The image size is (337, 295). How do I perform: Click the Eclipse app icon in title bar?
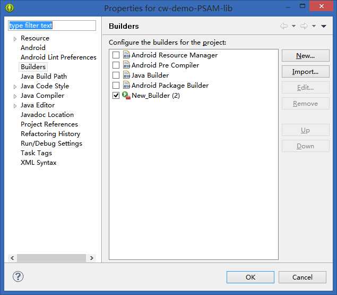(x=9, y=8)
